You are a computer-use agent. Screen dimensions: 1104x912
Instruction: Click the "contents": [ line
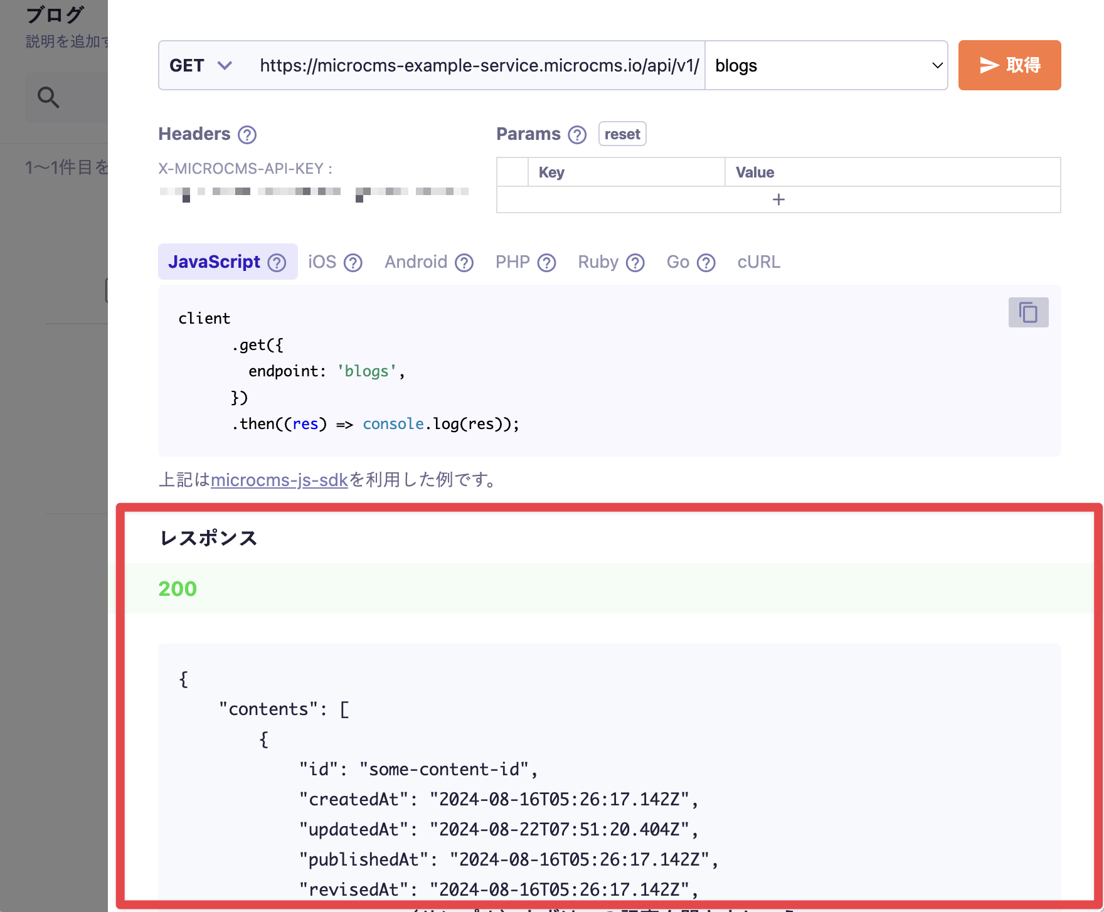click(284, 709)
